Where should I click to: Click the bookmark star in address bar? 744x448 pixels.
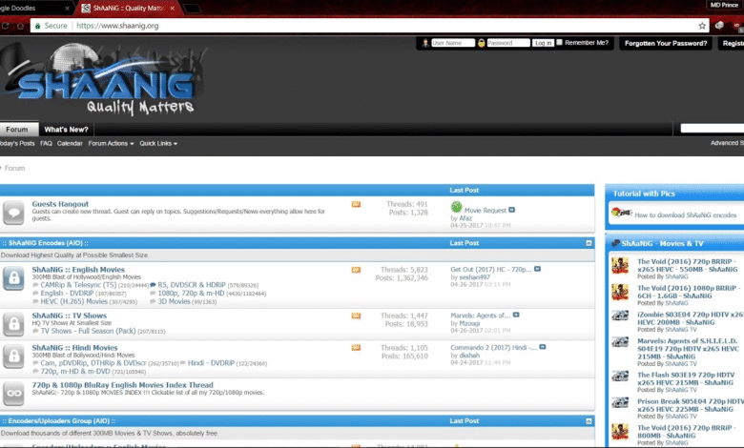coord(702,26)
